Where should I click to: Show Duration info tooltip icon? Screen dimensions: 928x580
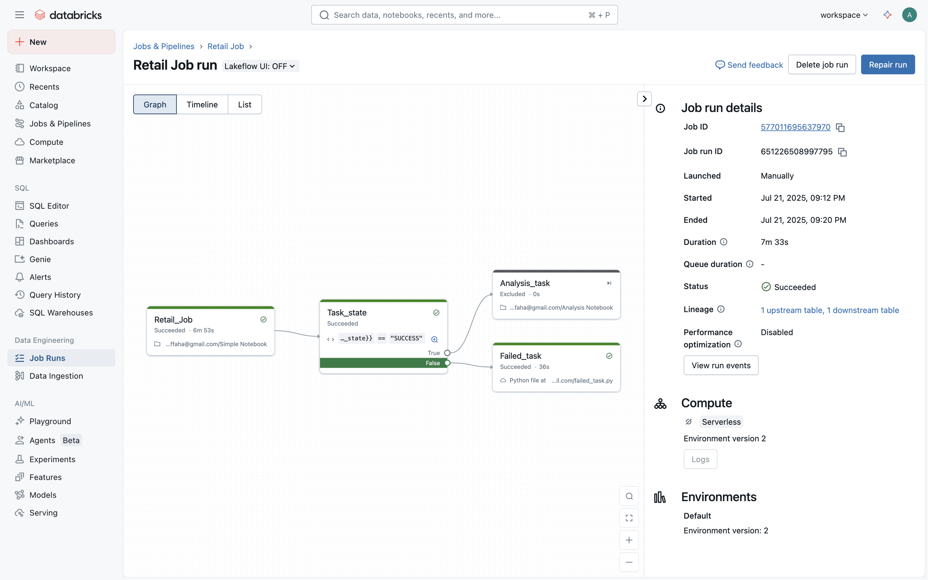pos(724,242)
